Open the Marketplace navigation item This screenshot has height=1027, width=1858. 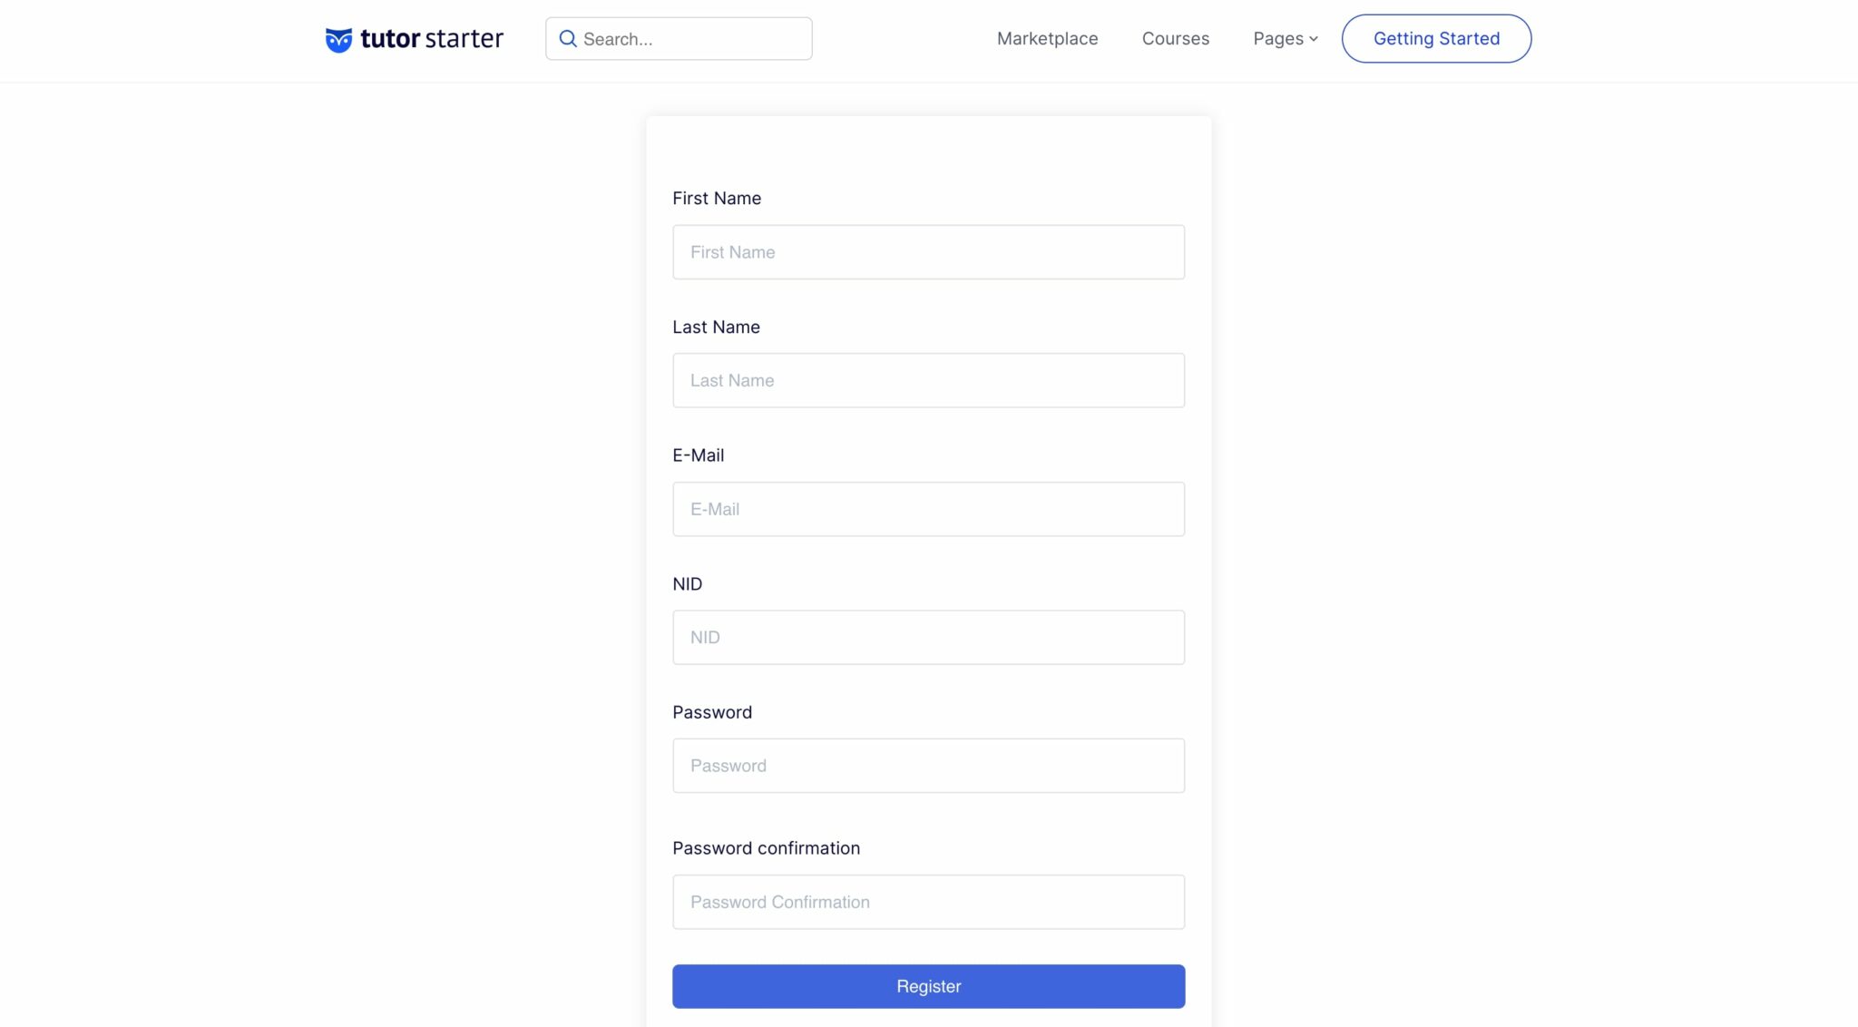[1047, 38]
